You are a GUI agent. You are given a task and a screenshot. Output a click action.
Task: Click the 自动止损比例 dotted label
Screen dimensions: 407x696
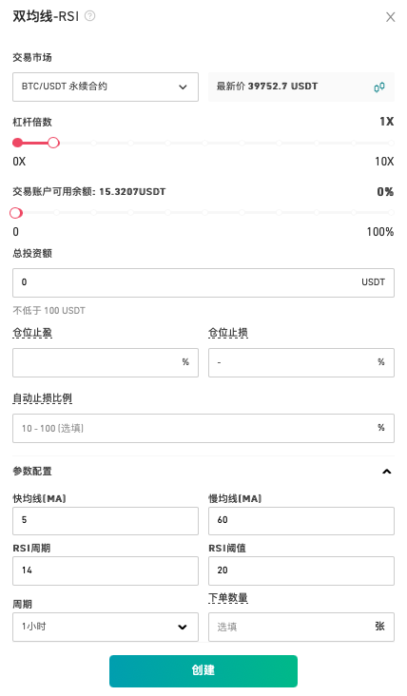point(42,398)
